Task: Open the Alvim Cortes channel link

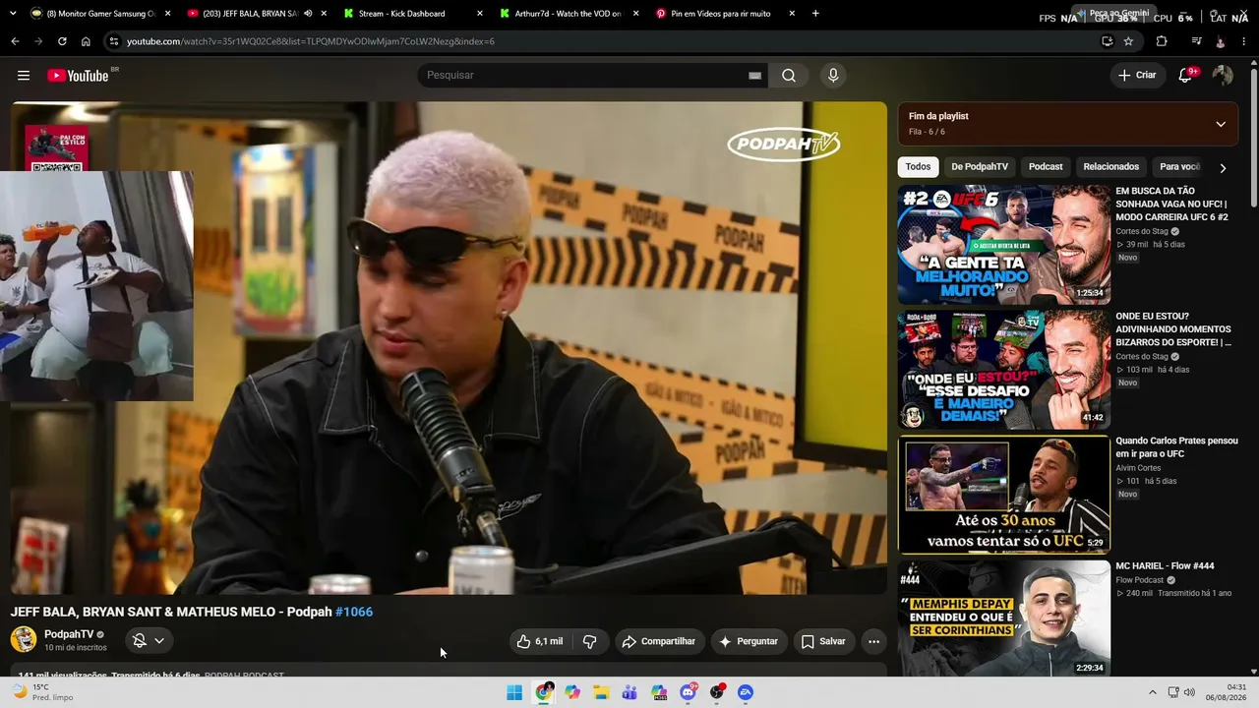Action: (1138, 468)
